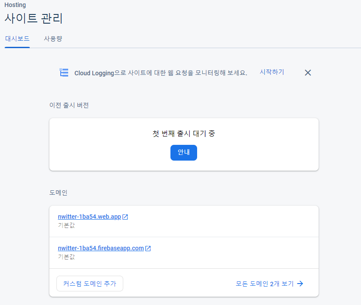Click external-link icon next to nwitter-1ba54.web.app
This screenshot has width=361, height=305.
(x=125, y=217)
